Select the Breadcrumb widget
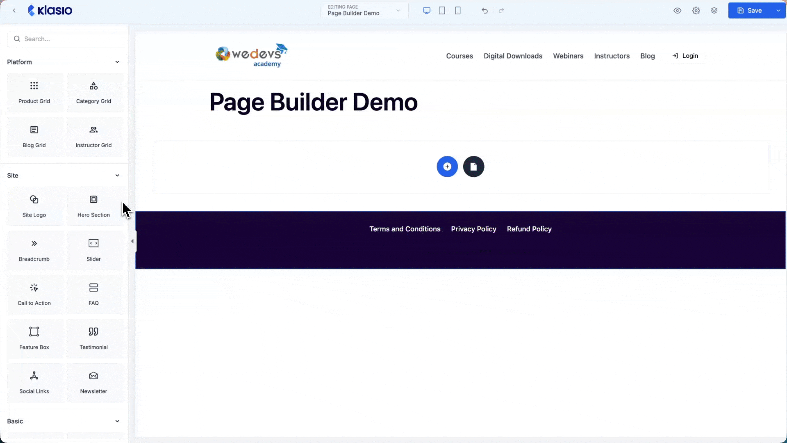787x443 pixels. click(x=34, y=250)
